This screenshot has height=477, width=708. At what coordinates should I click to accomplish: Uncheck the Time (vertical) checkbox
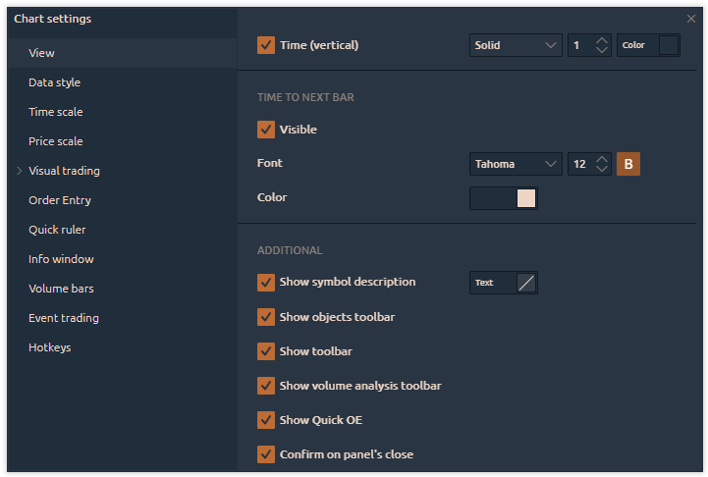point(265,45)
